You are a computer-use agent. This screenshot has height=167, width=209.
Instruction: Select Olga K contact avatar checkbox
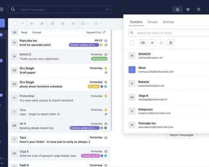[x=132, y=97]
